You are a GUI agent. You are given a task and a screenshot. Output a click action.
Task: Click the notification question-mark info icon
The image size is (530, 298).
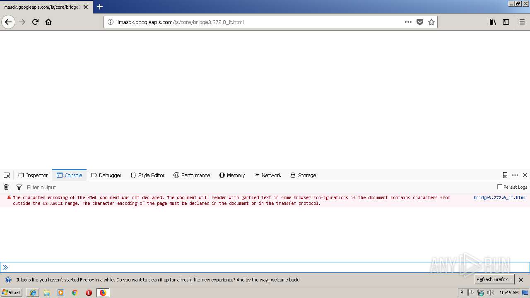pyautogui.click(x=8, y=279)
